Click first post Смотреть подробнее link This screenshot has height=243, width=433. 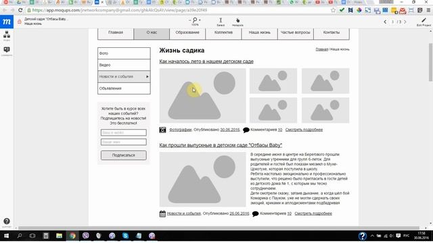tap(304, 130)
